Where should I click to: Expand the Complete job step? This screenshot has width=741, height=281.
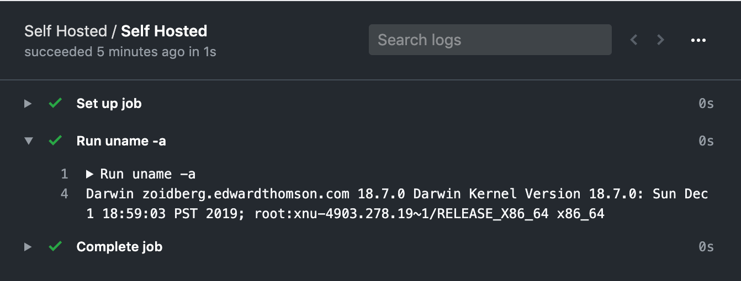click(x=28, y=247)
